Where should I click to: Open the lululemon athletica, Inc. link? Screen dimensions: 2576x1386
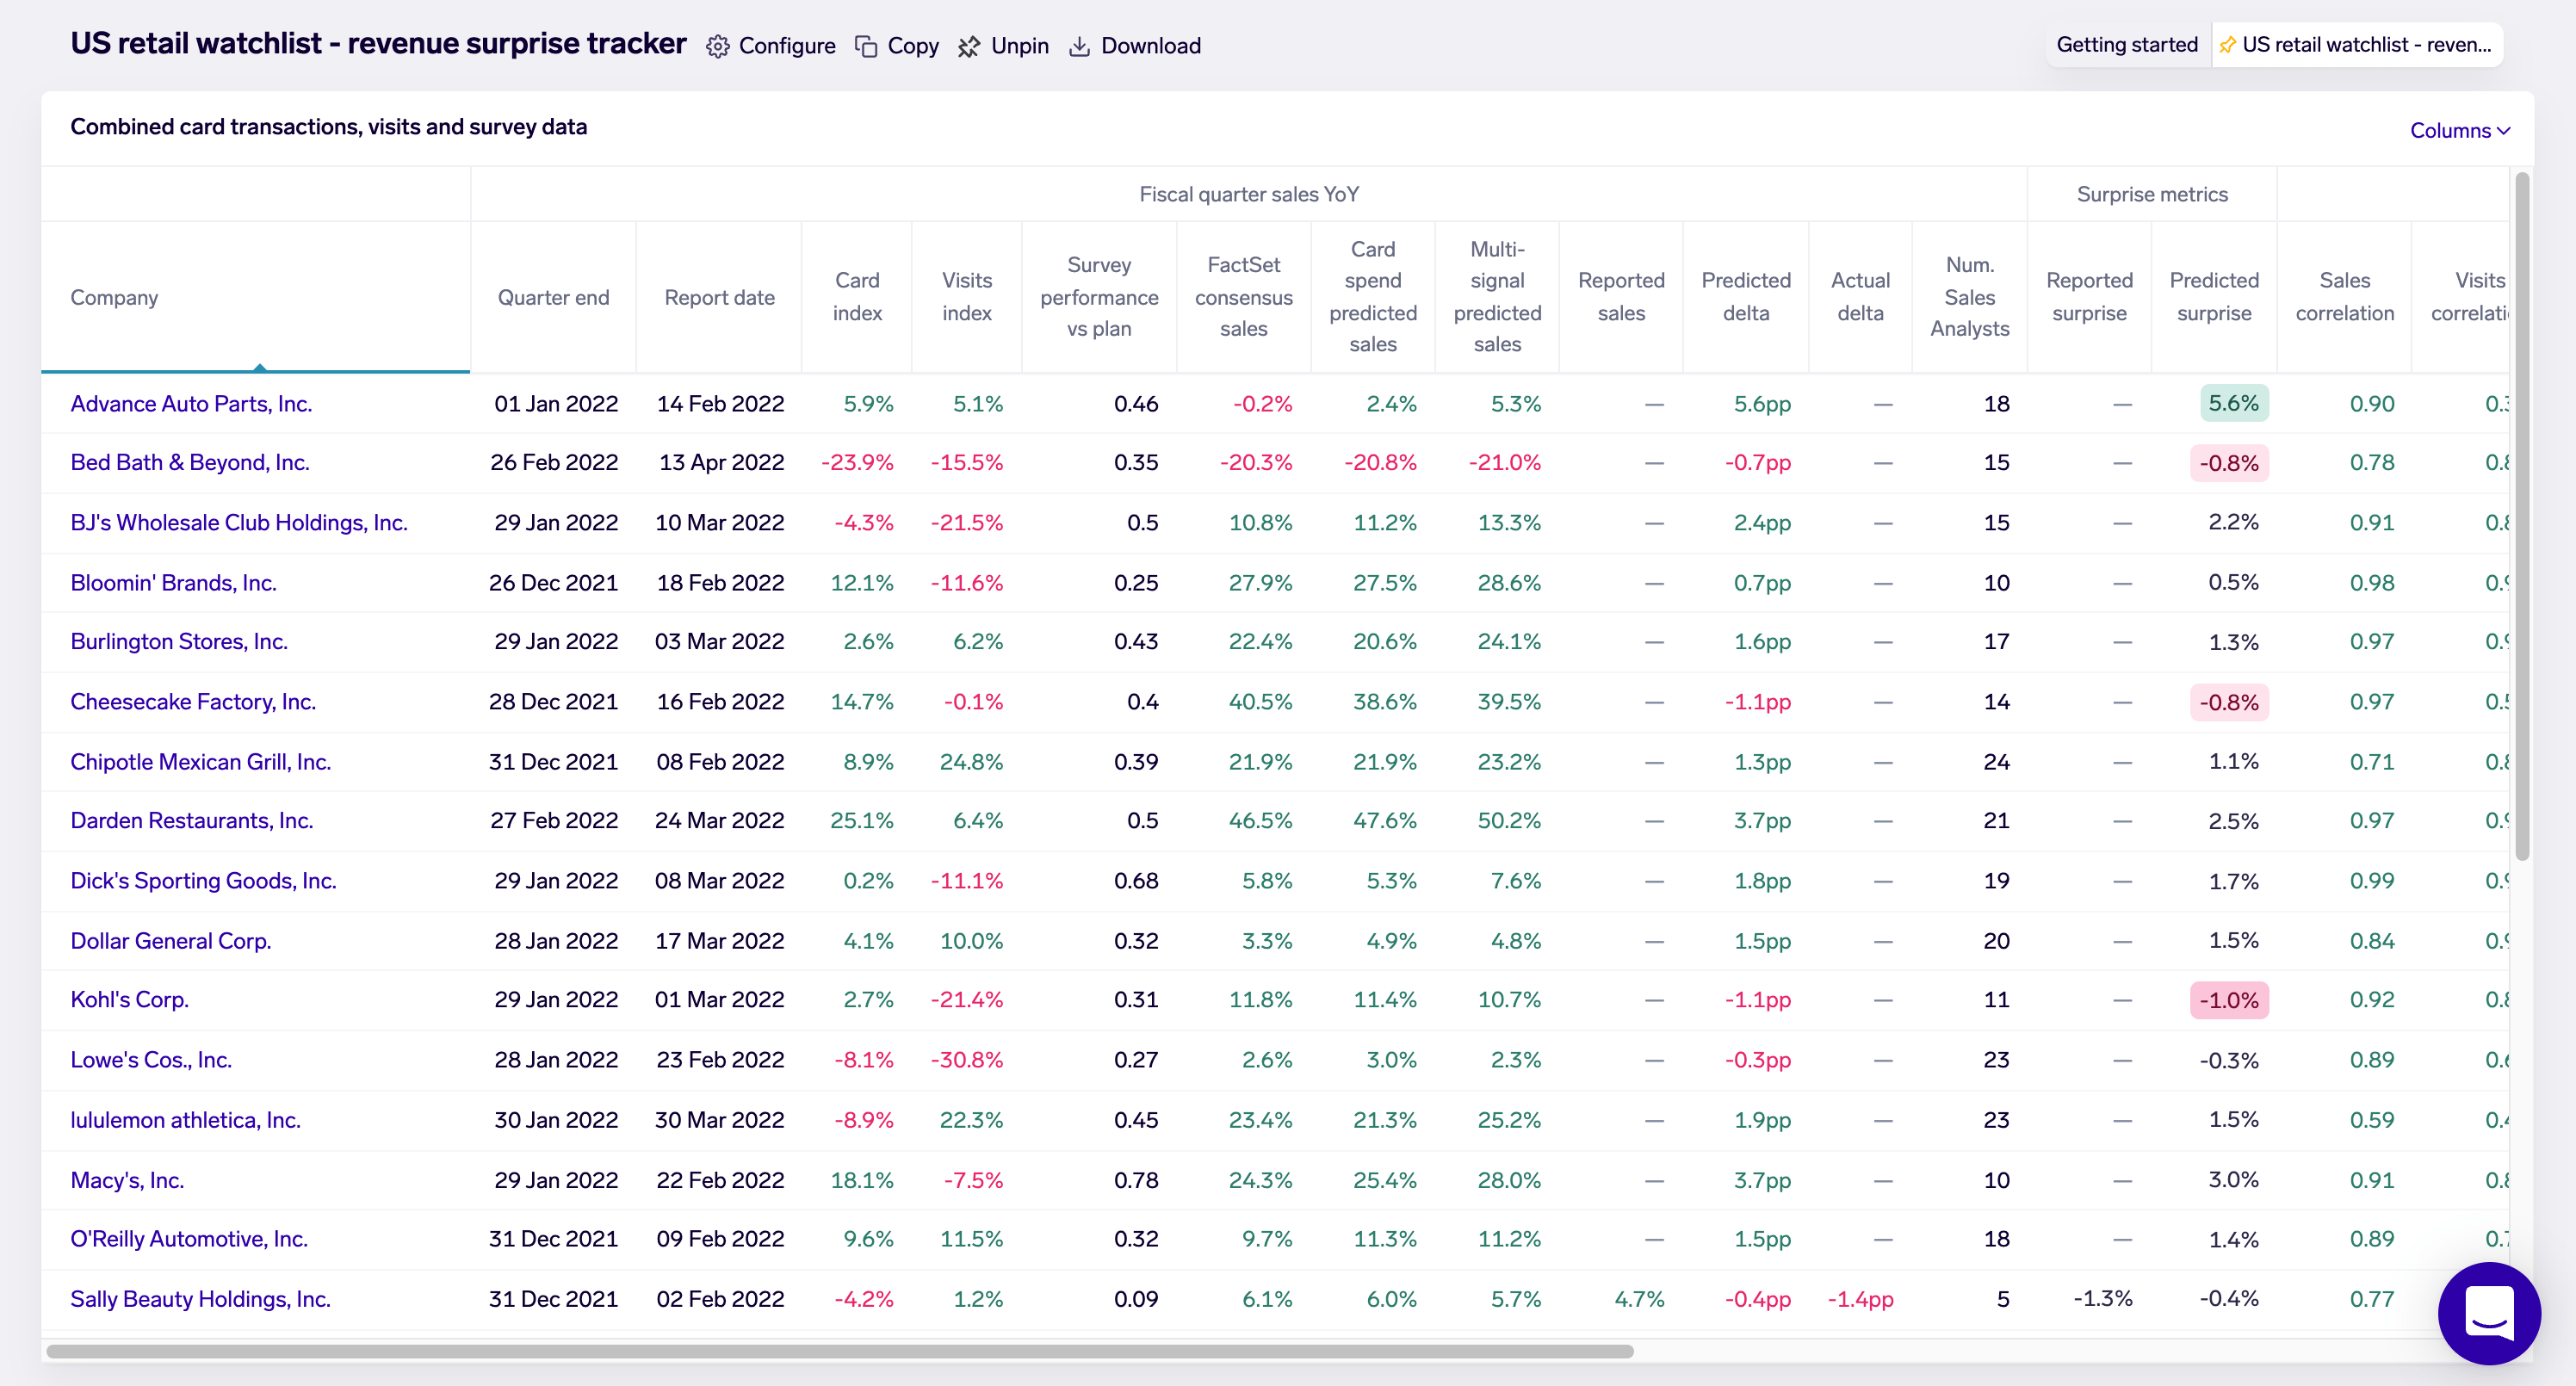(x=185, y=1120)
